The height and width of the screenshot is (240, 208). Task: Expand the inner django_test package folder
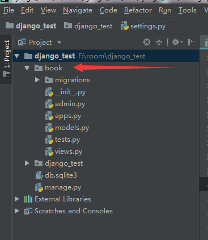coord(27,163)
